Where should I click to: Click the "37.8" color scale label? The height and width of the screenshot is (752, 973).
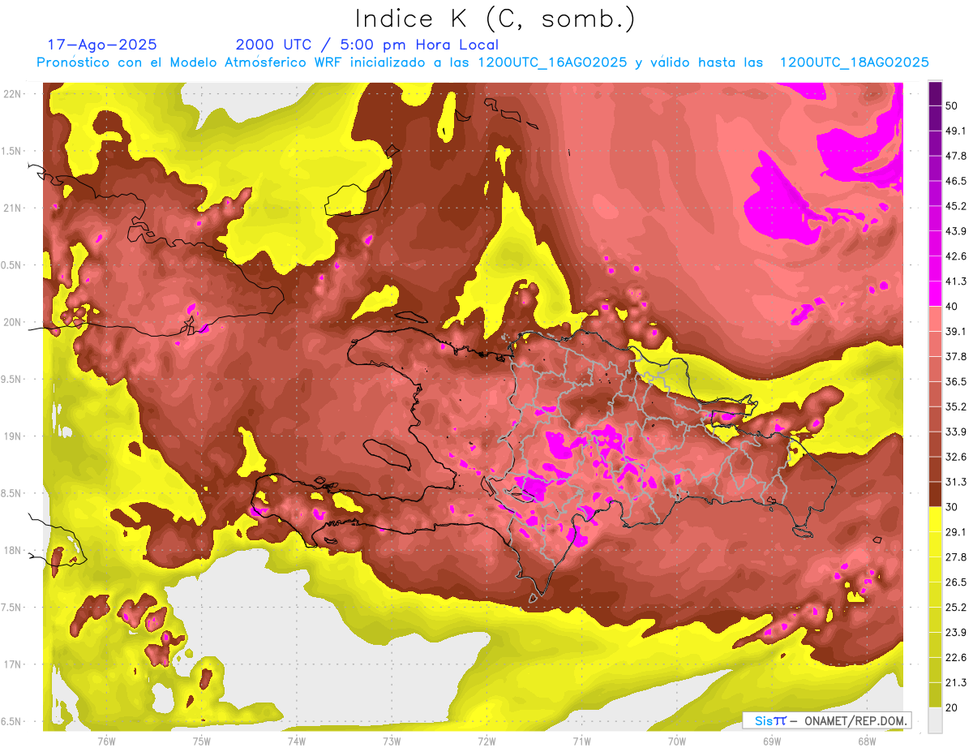(956, 356)
